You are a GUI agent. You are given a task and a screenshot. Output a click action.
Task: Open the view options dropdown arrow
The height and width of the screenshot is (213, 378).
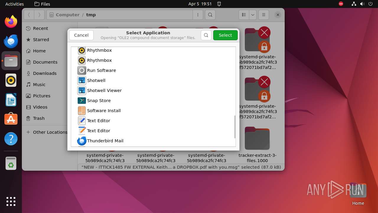coord(253,15)
